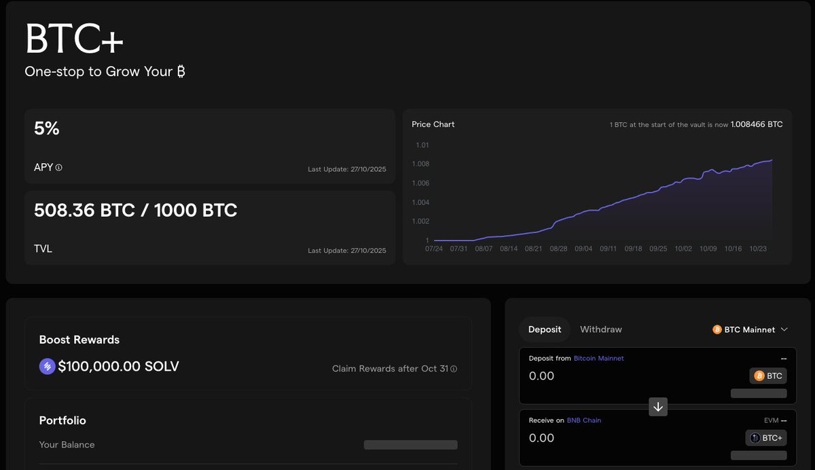Screen dimensions: 815x470
Task: Click the receive amount 0.00 field
Action: tap(542, 438)
